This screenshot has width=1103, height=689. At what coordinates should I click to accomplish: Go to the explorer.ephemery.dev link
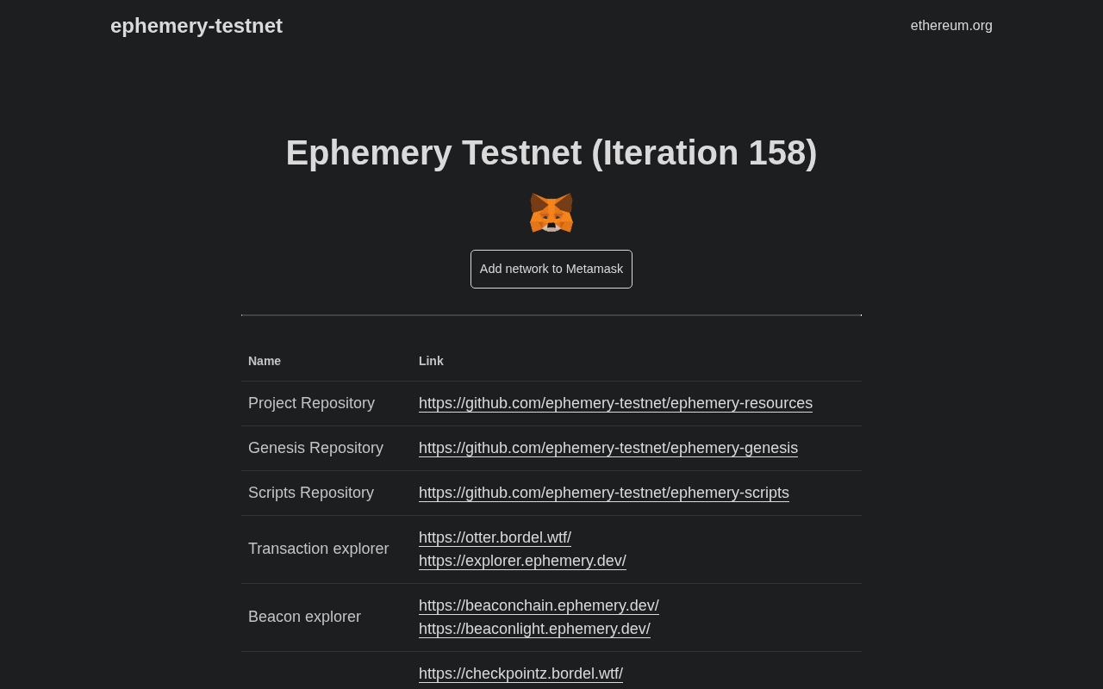(522, 561)
